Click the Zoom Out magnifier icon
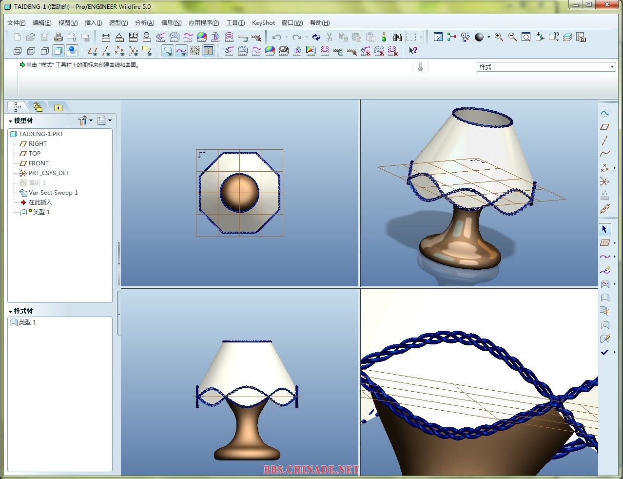Image resolution: width=623 pixels, height=479 pixels. pos(512,37)
